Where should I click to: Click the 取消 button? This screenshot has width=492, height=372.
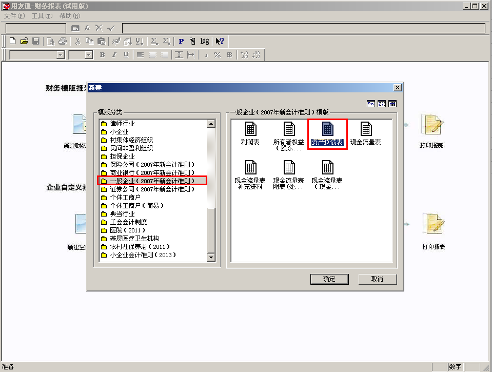378,279
